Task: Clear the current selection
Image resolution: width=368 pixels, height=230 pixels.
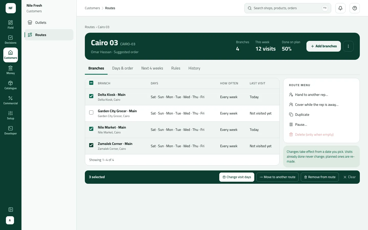Action: point(349,177)
